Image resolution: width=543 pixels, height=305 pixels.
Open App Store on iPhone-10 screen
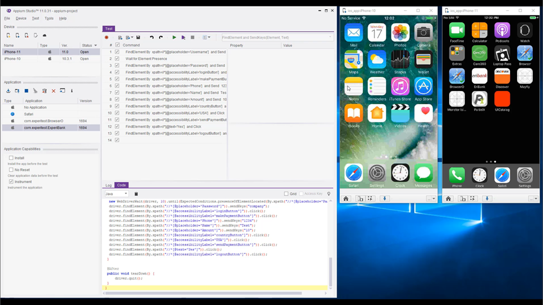[423, 86]
